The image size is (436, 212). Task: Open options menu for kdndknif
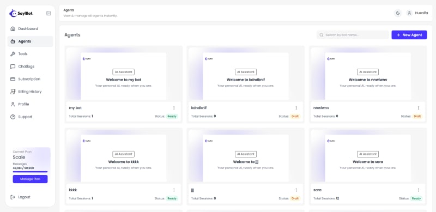coord(296,108)
